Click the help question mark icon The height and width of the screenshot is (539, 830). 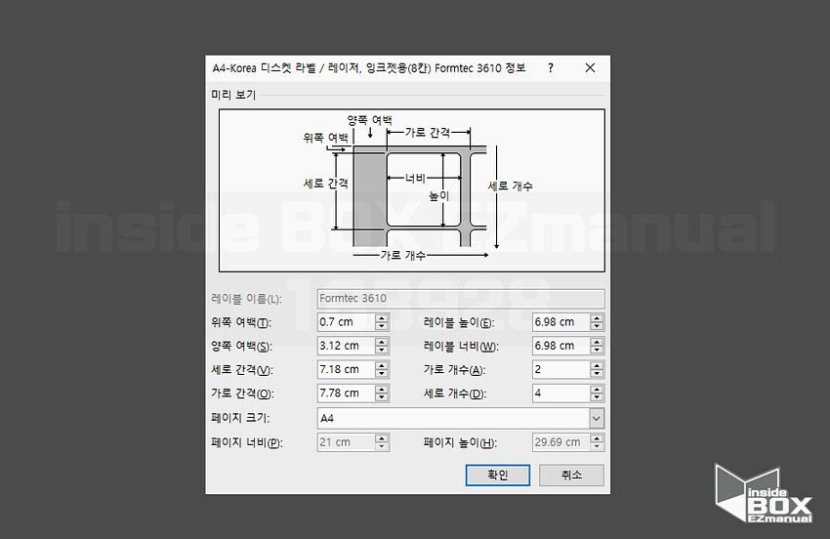[551, 67]
